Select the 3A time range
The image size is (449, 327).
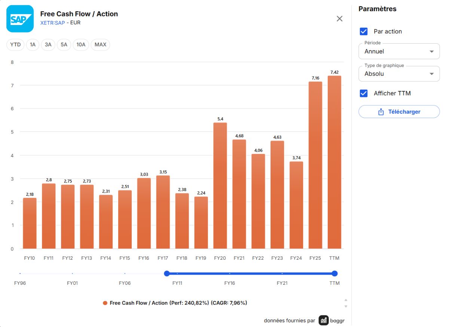coord(48,45)
